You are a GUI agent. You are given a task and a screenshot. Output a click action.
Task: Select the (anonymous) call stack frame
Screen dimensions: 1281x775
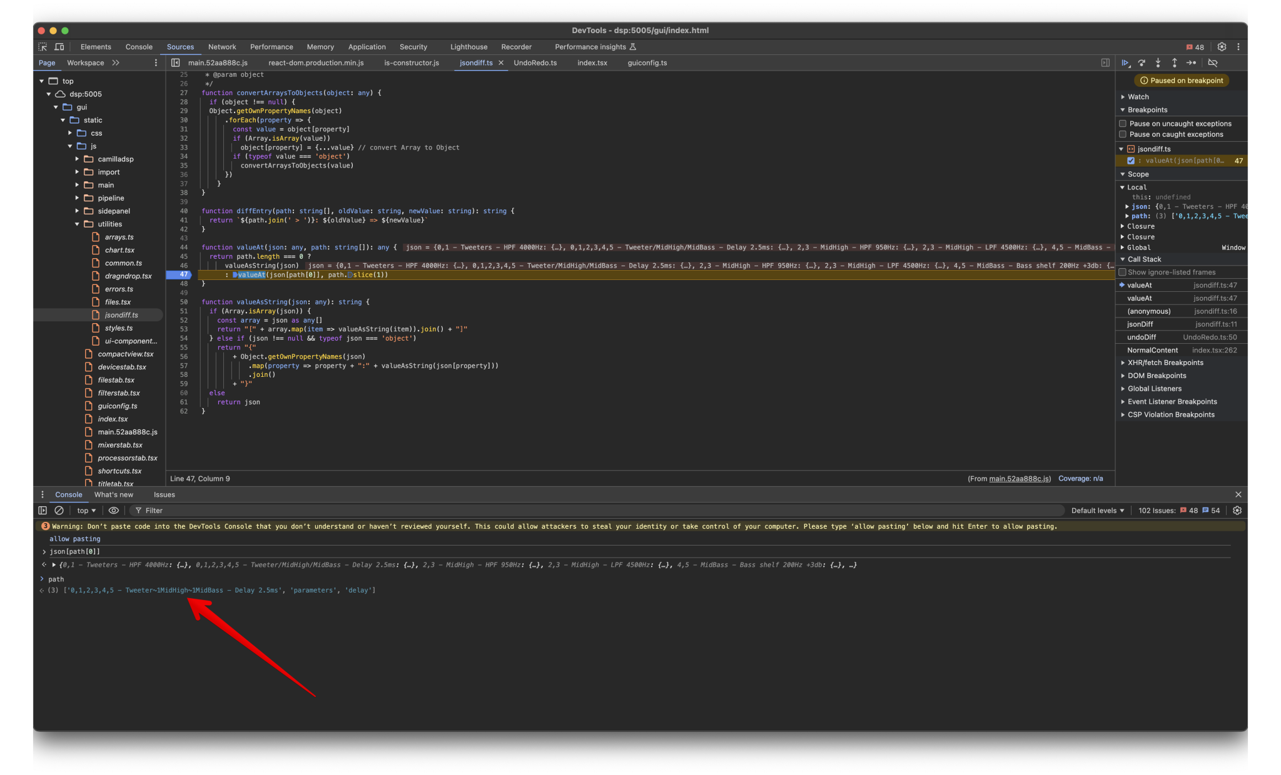[1182, 311]
